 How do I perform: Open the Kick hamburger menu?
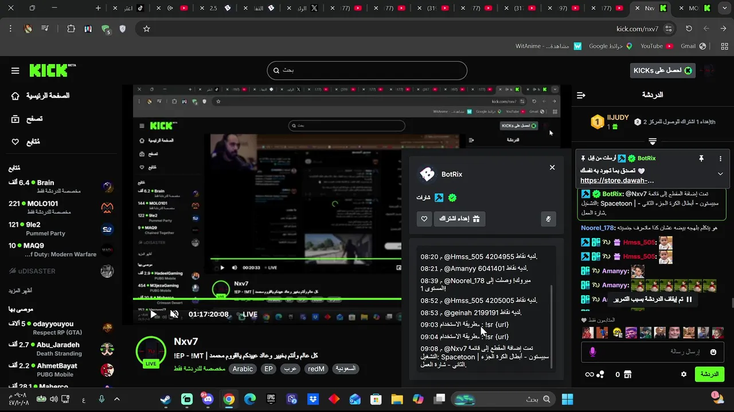(x=15, y=70)
